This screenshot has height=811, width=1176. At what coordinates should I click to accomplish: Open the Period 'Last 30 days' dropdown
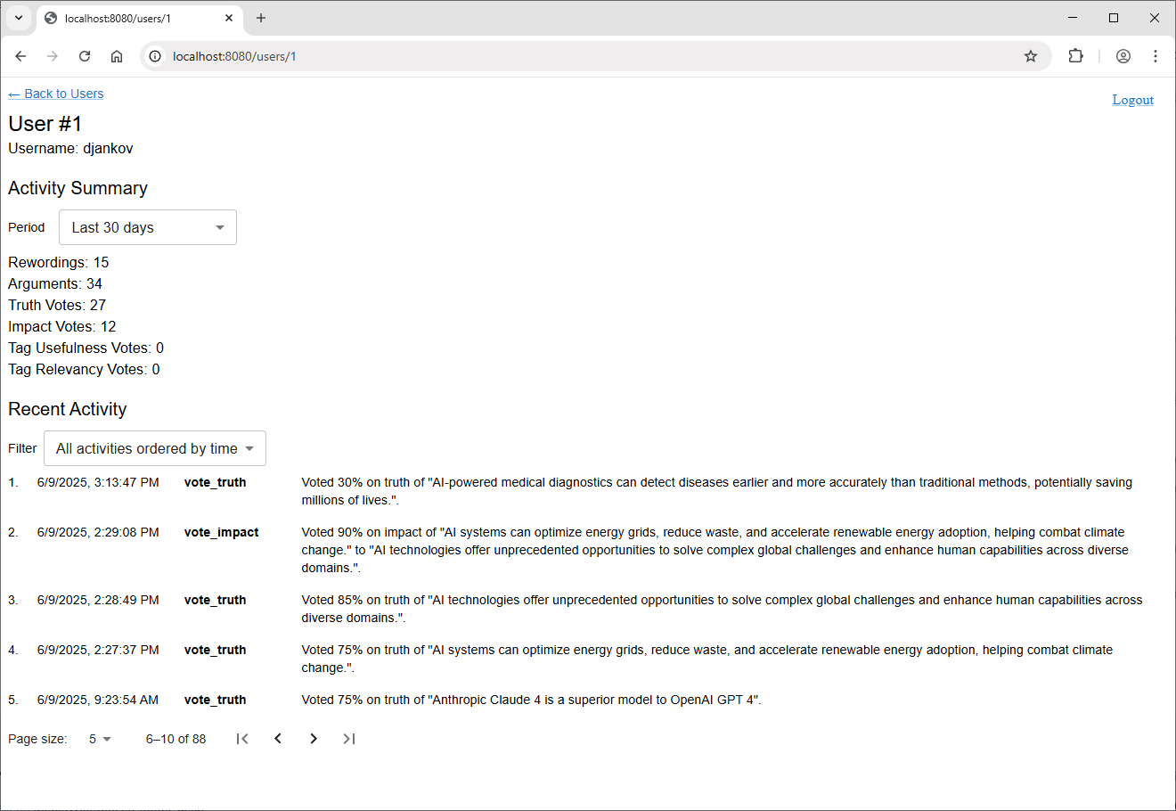[x=148, y=227]
